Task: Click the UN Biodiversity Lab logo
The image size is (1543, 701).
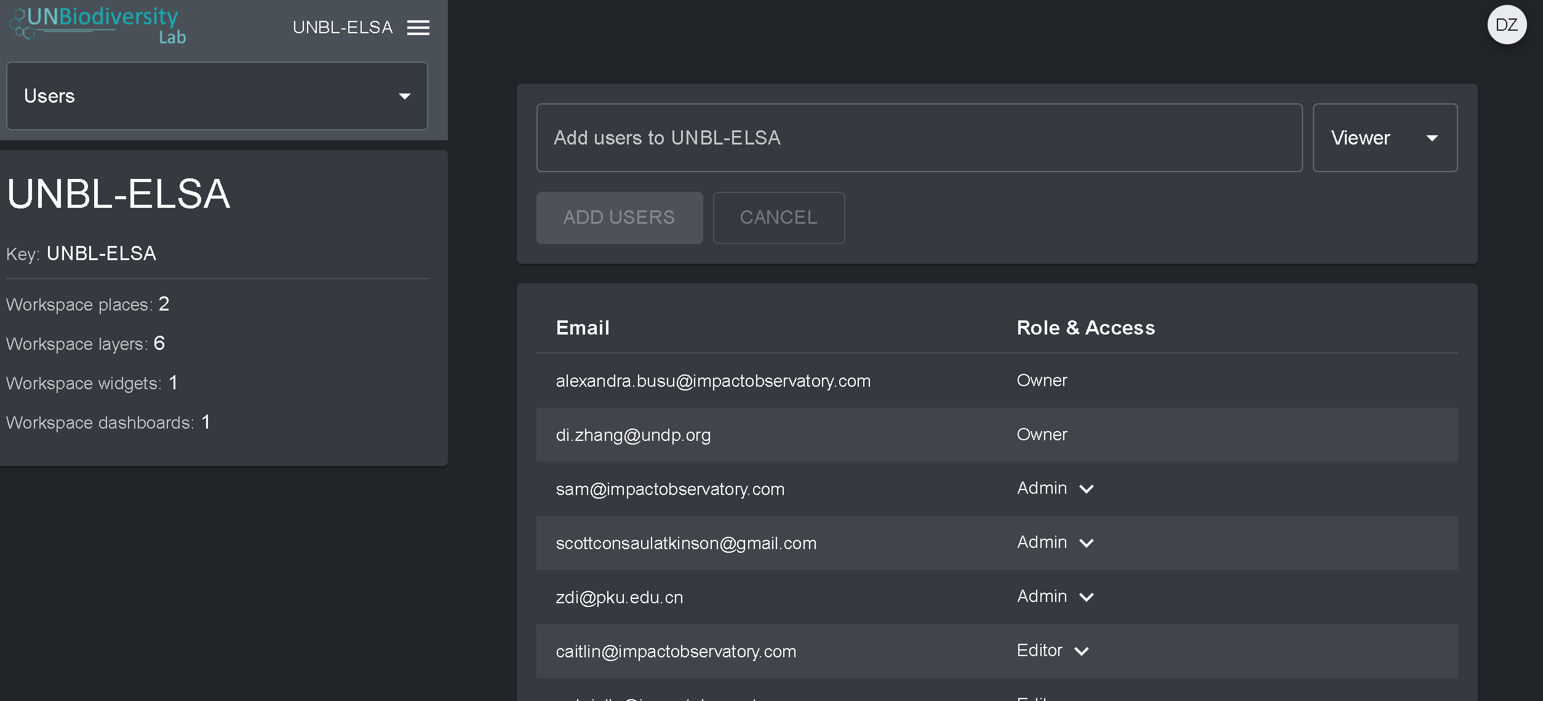Action: click(98, 25)
